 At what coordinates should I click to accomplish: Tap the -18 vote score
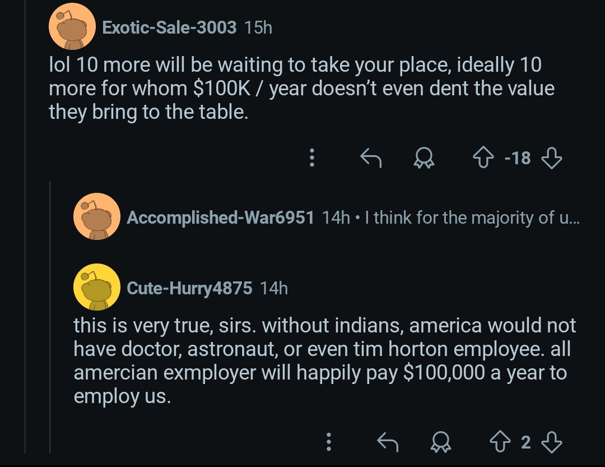(517, 159)
